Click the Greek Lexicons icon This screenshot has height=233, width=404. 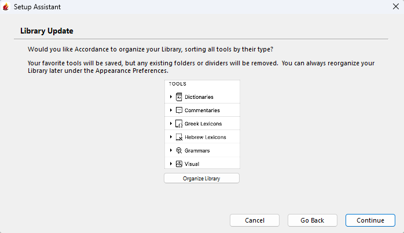(x=179, y=124)
